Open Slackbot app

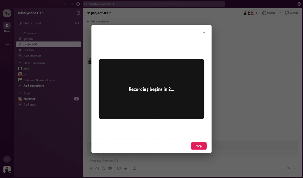pyautogui.click(x=48, y=99)
